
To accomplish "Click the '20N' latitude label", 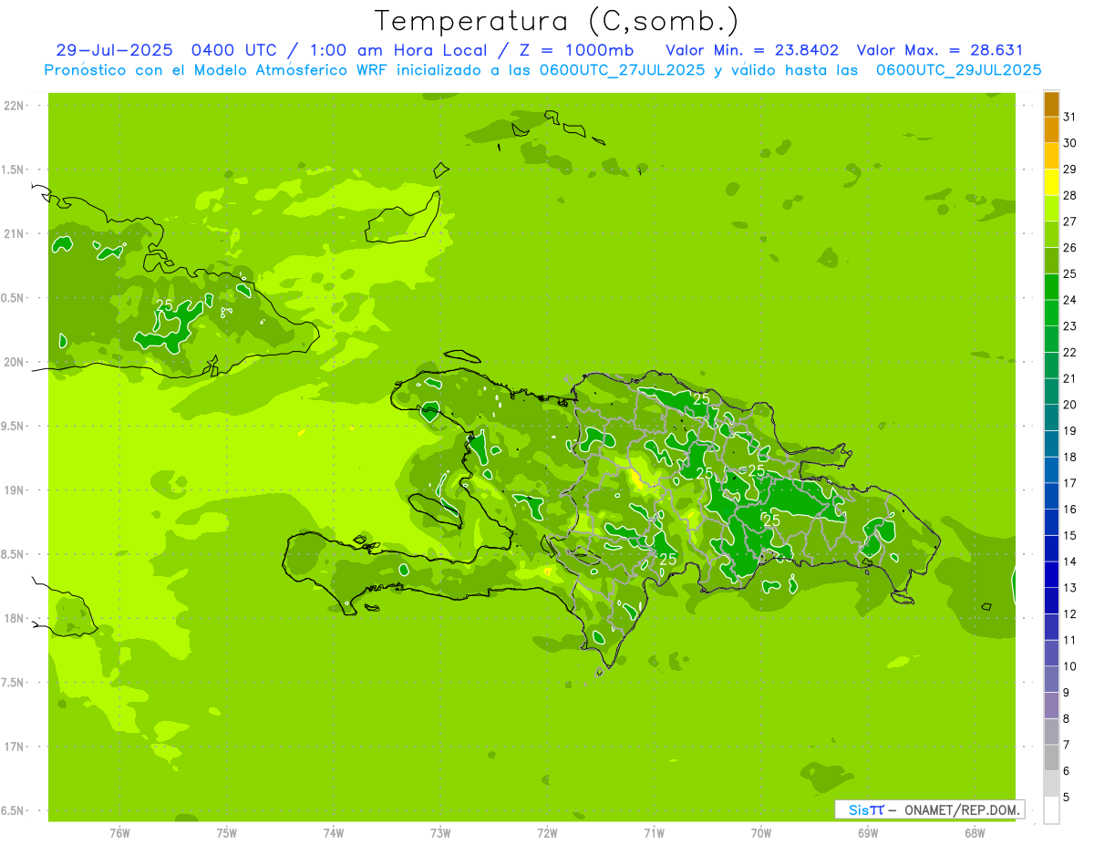I will click(x=14, y=362).
